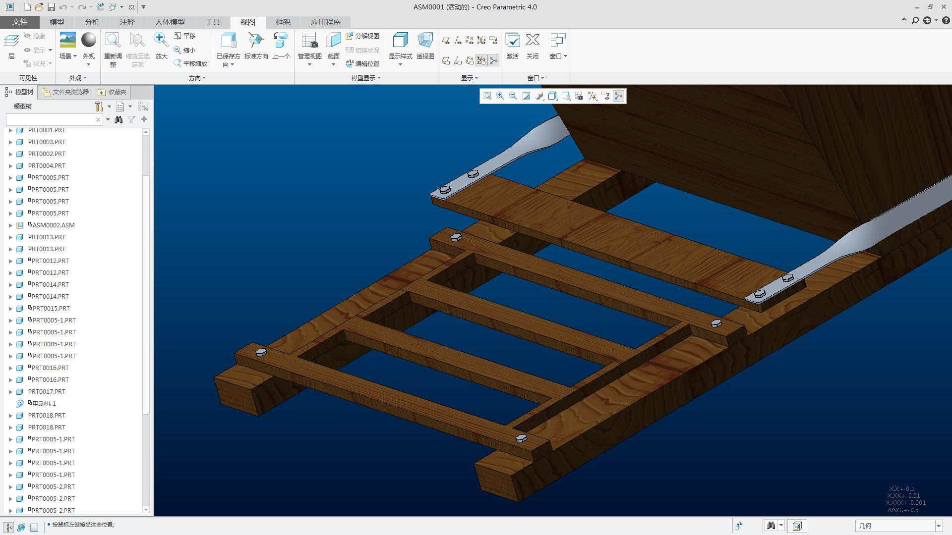952x535 pixels.
Task: Open the Display Style (显示样式) dropdown
Action: click(x=400, y=64)
